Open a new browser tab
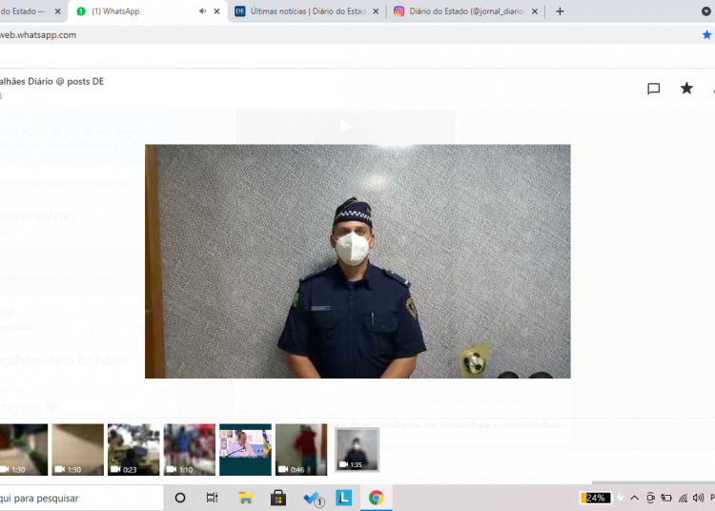Screen dimensions: 715x511 560,11
